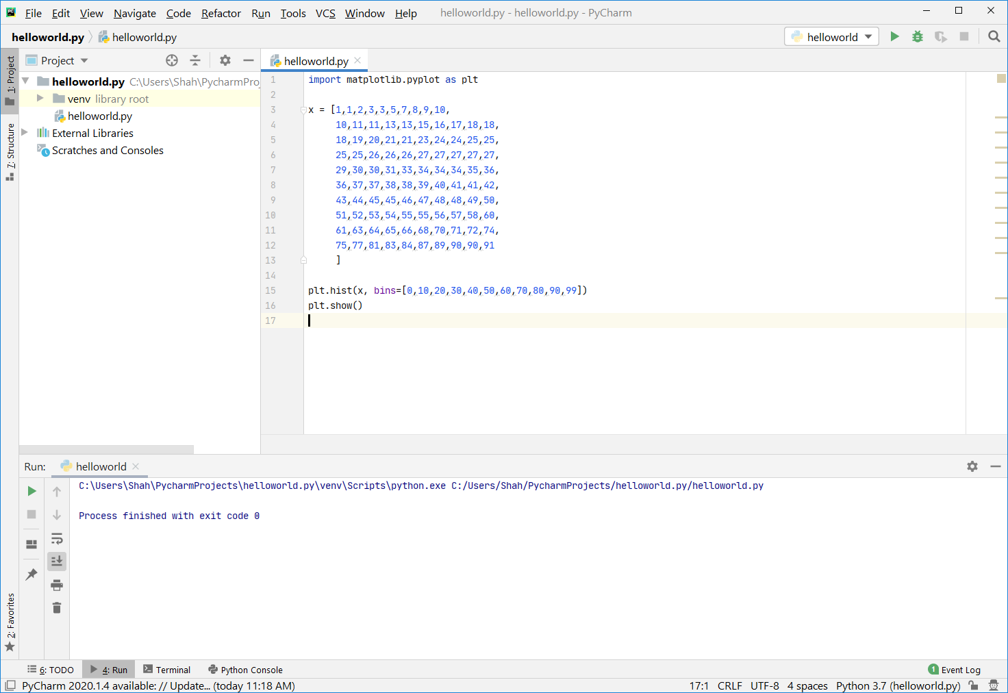Open the Project view selector dropdown
Screen dimensions: 1008x693
[57, 60]
